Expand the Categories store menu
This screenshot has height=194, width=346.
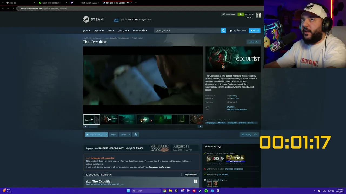click(111, 30)
